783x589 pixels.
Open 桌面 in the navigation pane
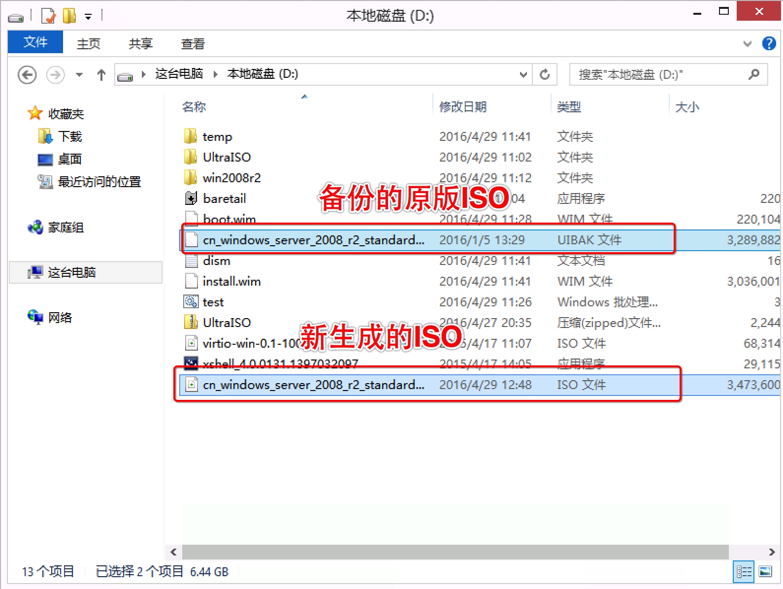tap(69, 159)
